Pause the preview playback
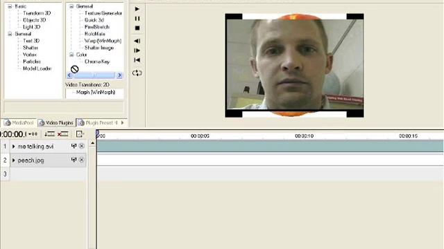The image size is (444, 249). (x=137, y=19)
